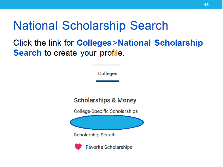This screenshot has height=167, width=223.
Task: Click the blue oval covering the menu item
Action: click(107, 122)
